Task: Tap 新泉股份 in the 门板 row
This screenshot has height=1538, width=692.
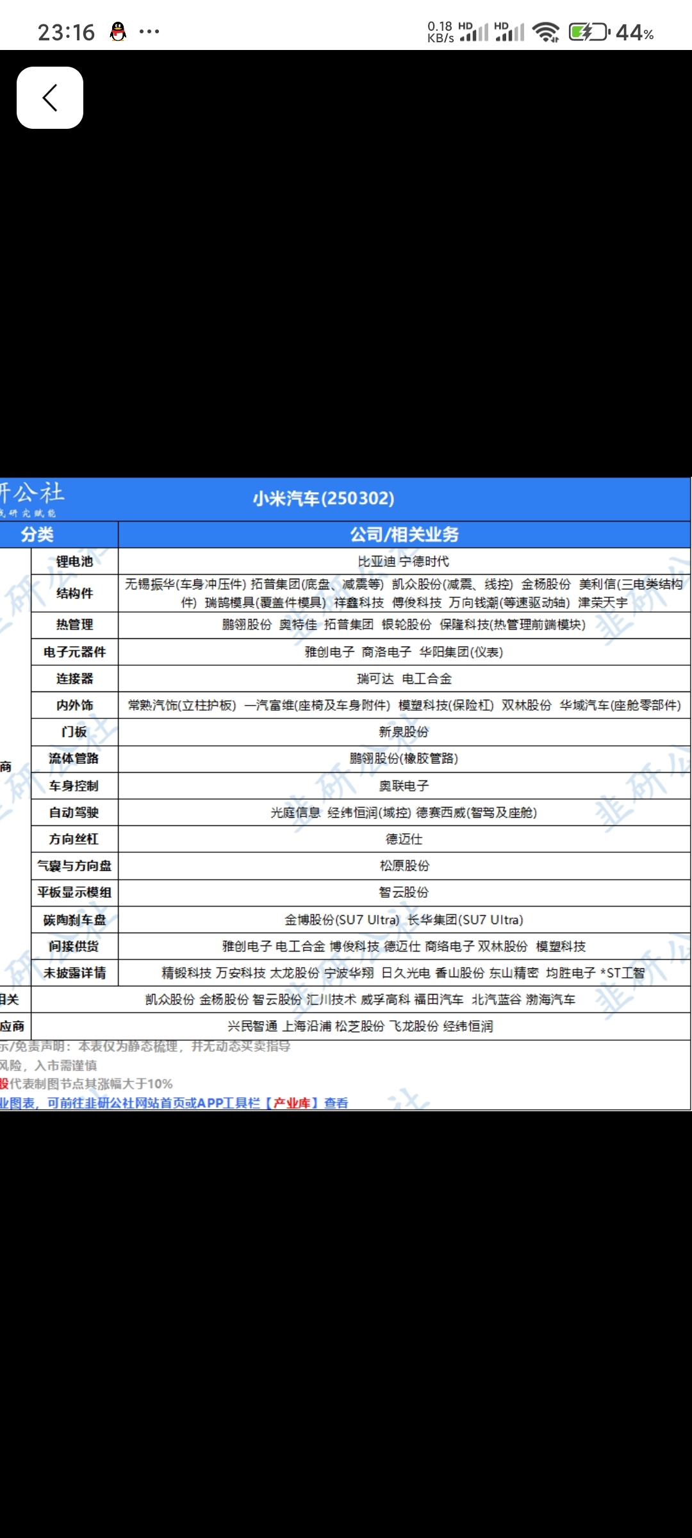Action: (x=404, y=732)
